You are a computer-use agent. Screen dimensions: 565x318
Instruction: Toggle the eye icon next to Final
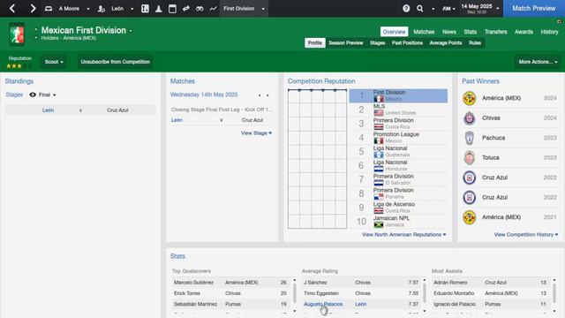tap(33, 95)
